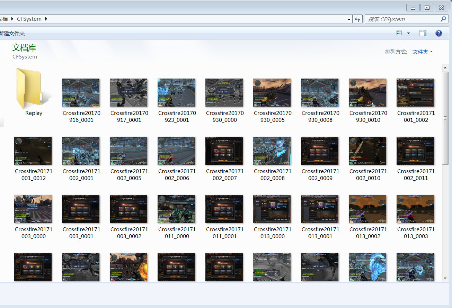452x308 pixels.
Task: Select thumbnail Crossfire20170923_0001
Action: (x=176, y=93)
